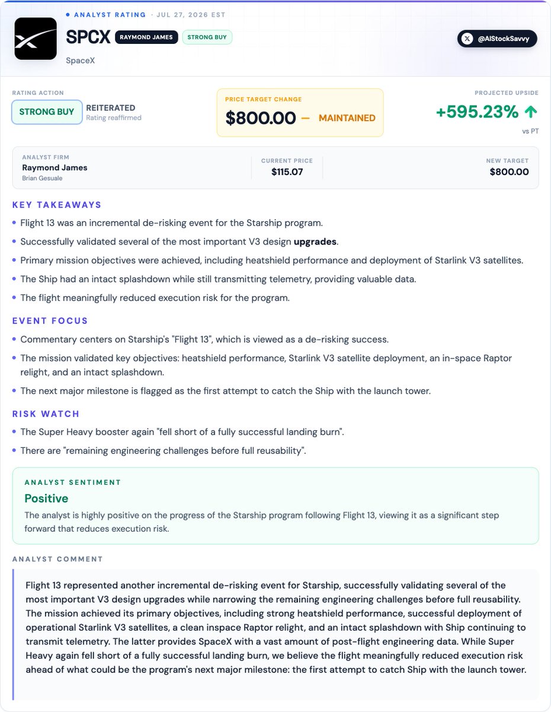
Task: Select the Key Takeaways heading
Action: pos(57,205)
